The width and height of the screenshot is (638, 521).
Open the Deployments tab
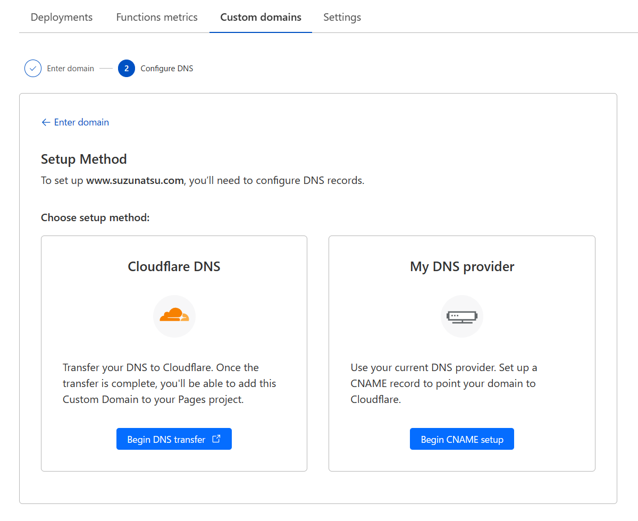[62, 17]
